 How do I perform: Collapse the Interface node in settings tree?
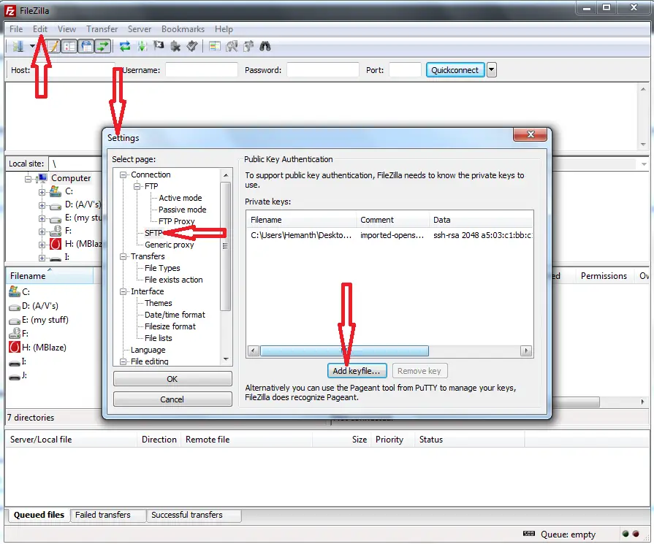[x=123, y=291]
